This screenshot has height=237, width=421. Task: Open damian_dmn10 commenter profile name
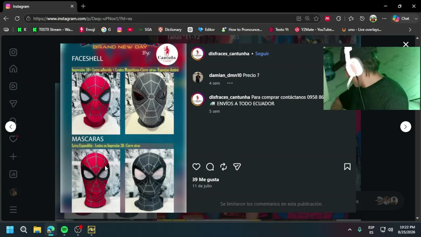tap(225, 75)
